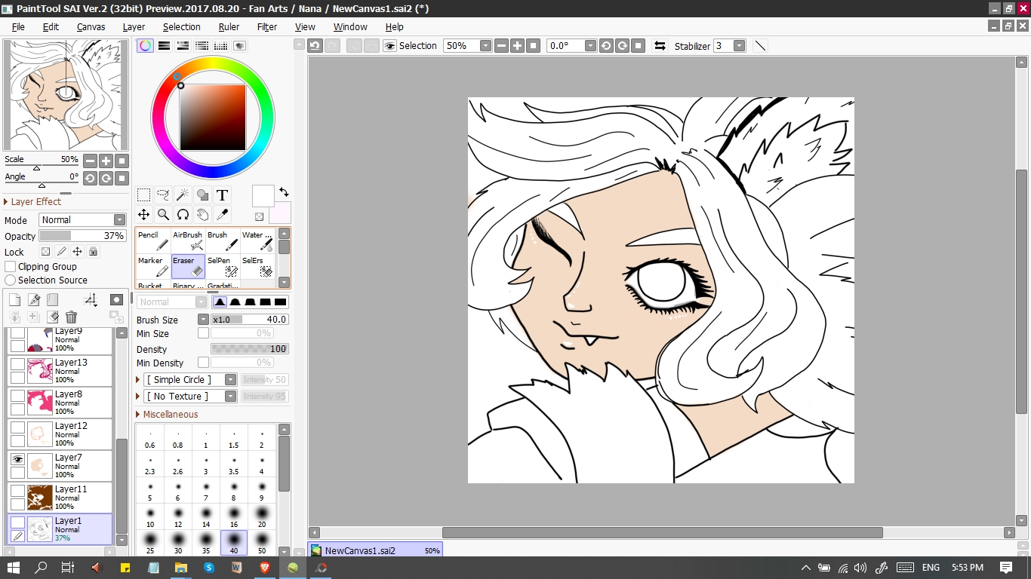Viewport: 1031px width, 579px height.
Task: Switch to the NewCanvas1.sai2 document tab
Action: (375, 550)
